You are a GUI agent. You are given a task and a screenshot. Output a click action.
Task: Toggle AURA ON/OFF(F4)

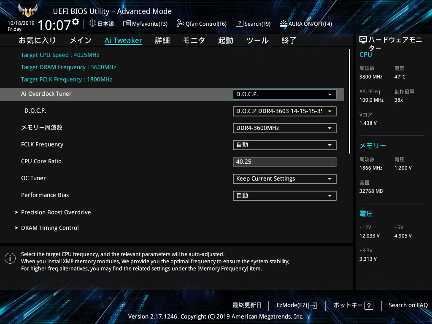pyautogui.click(x=306, y=24)
